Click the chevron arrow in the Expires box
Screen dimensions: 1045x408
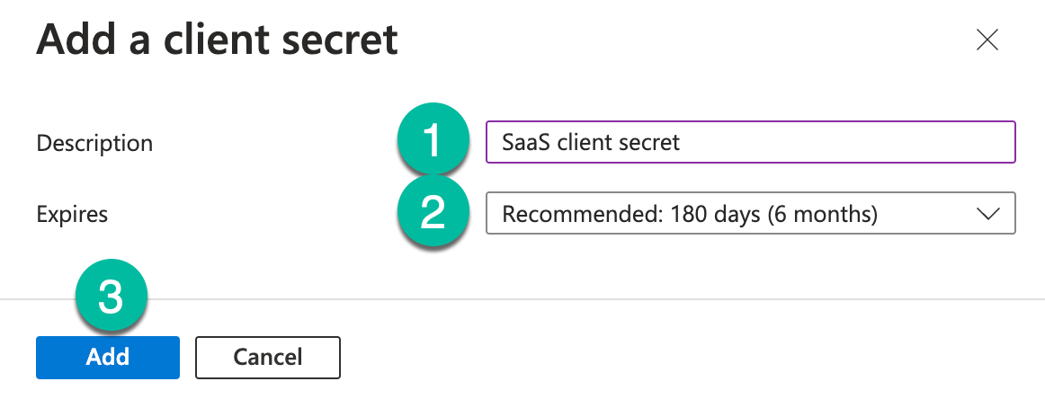(x=987, y=214)
